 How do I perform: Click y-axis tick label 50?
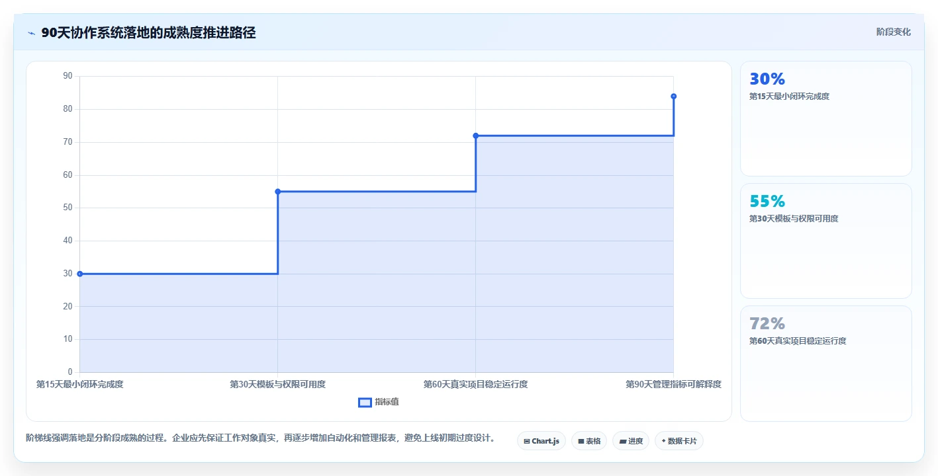pyautogui.click(x=68, y=208)
